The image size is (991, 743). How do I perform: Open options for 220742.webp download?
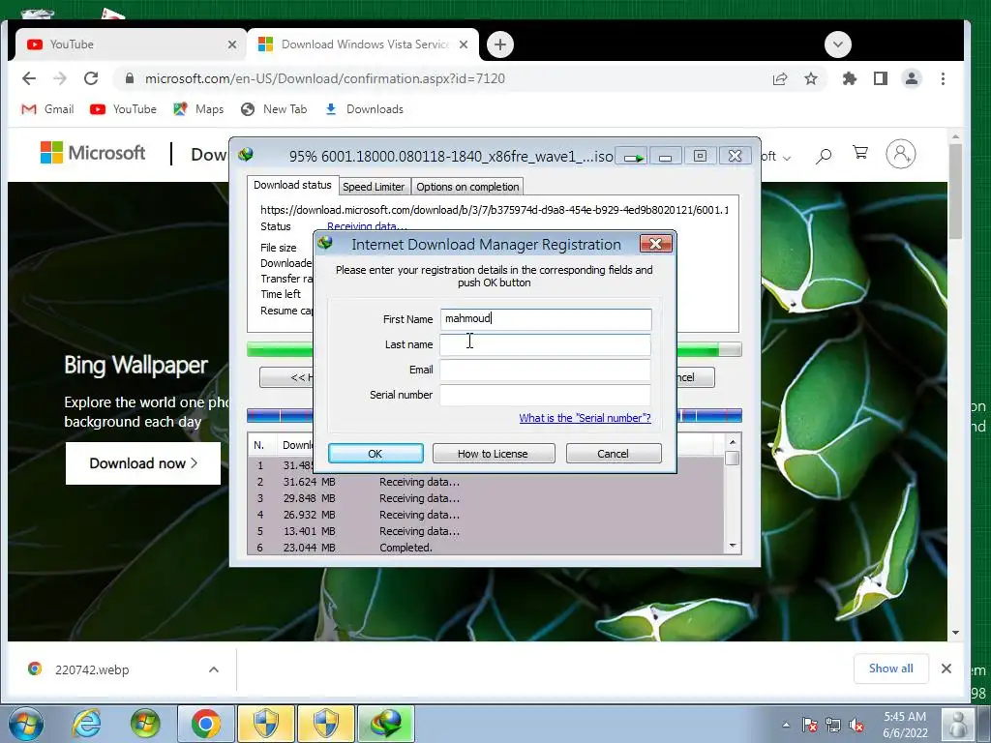[214, 669]
